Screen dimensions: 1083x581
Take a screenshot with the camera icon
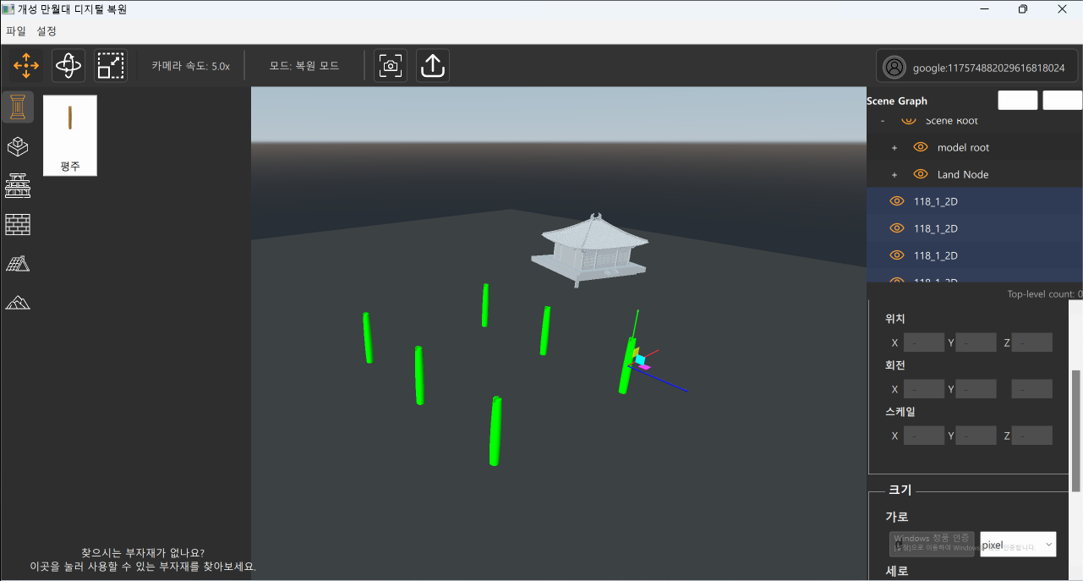tap(391, 66)
